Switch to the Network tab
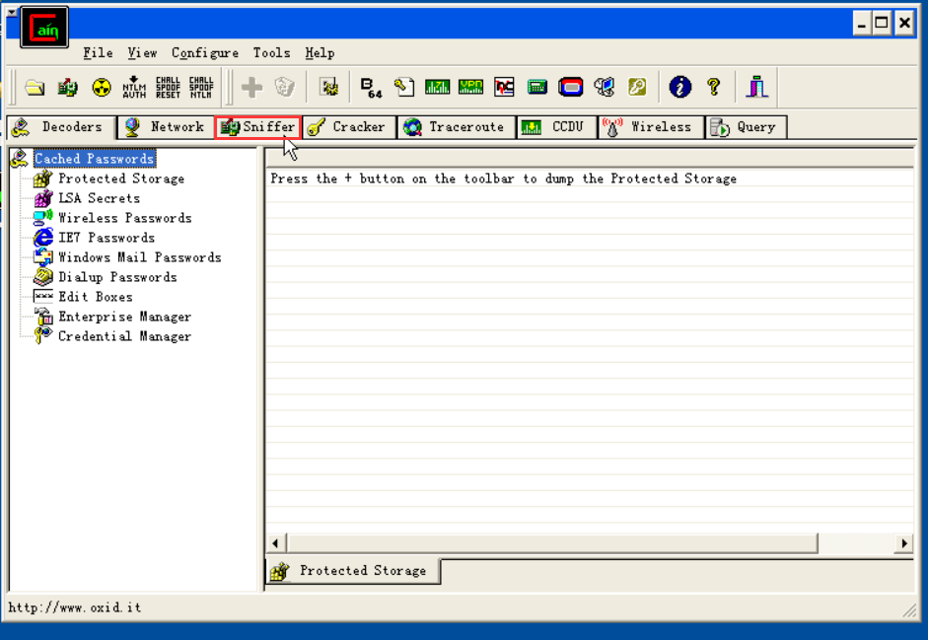 [166, 126]
